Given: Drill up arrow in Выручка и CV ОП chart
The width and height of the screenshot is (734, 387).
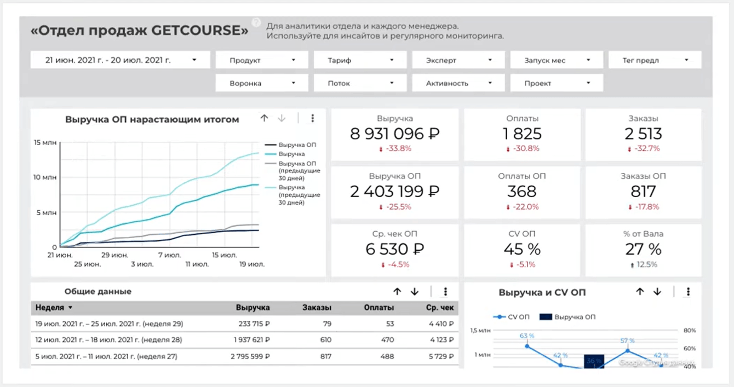Looking at the screenshot, I should point(640,292).
